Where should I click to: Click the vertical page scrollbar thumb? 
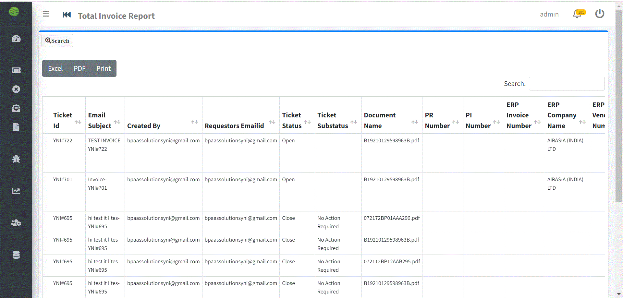619,105
